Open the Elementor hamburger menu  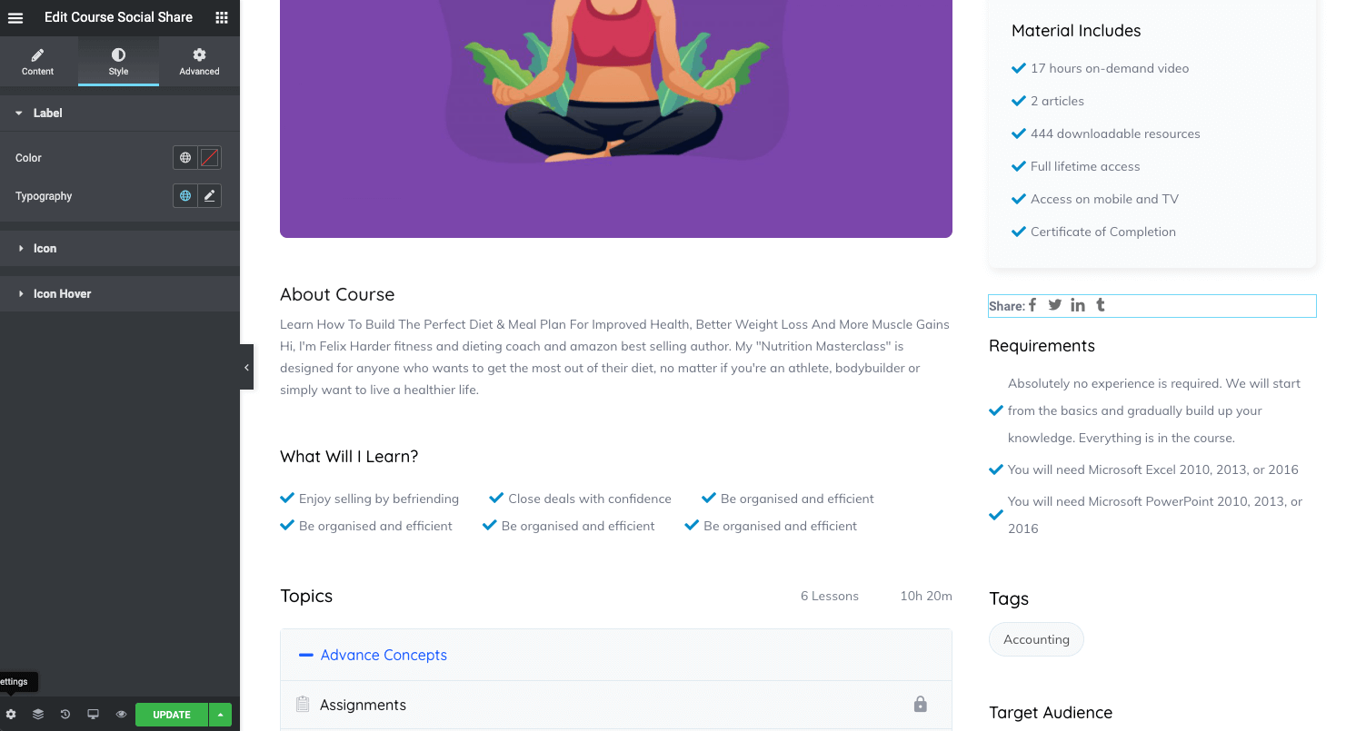click(x=15, y=17)
